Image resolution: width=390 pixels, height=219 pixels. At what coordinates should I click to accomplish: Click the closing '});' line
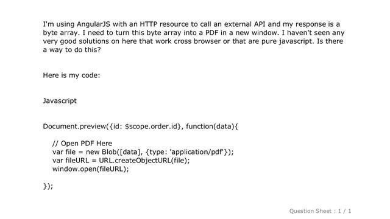(x=48, y=186)
